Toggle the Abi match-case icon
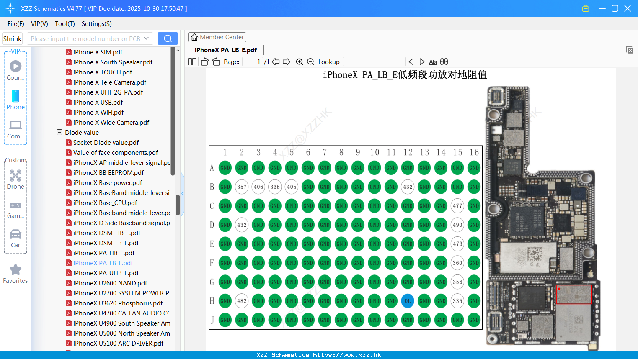 [433, 62]
